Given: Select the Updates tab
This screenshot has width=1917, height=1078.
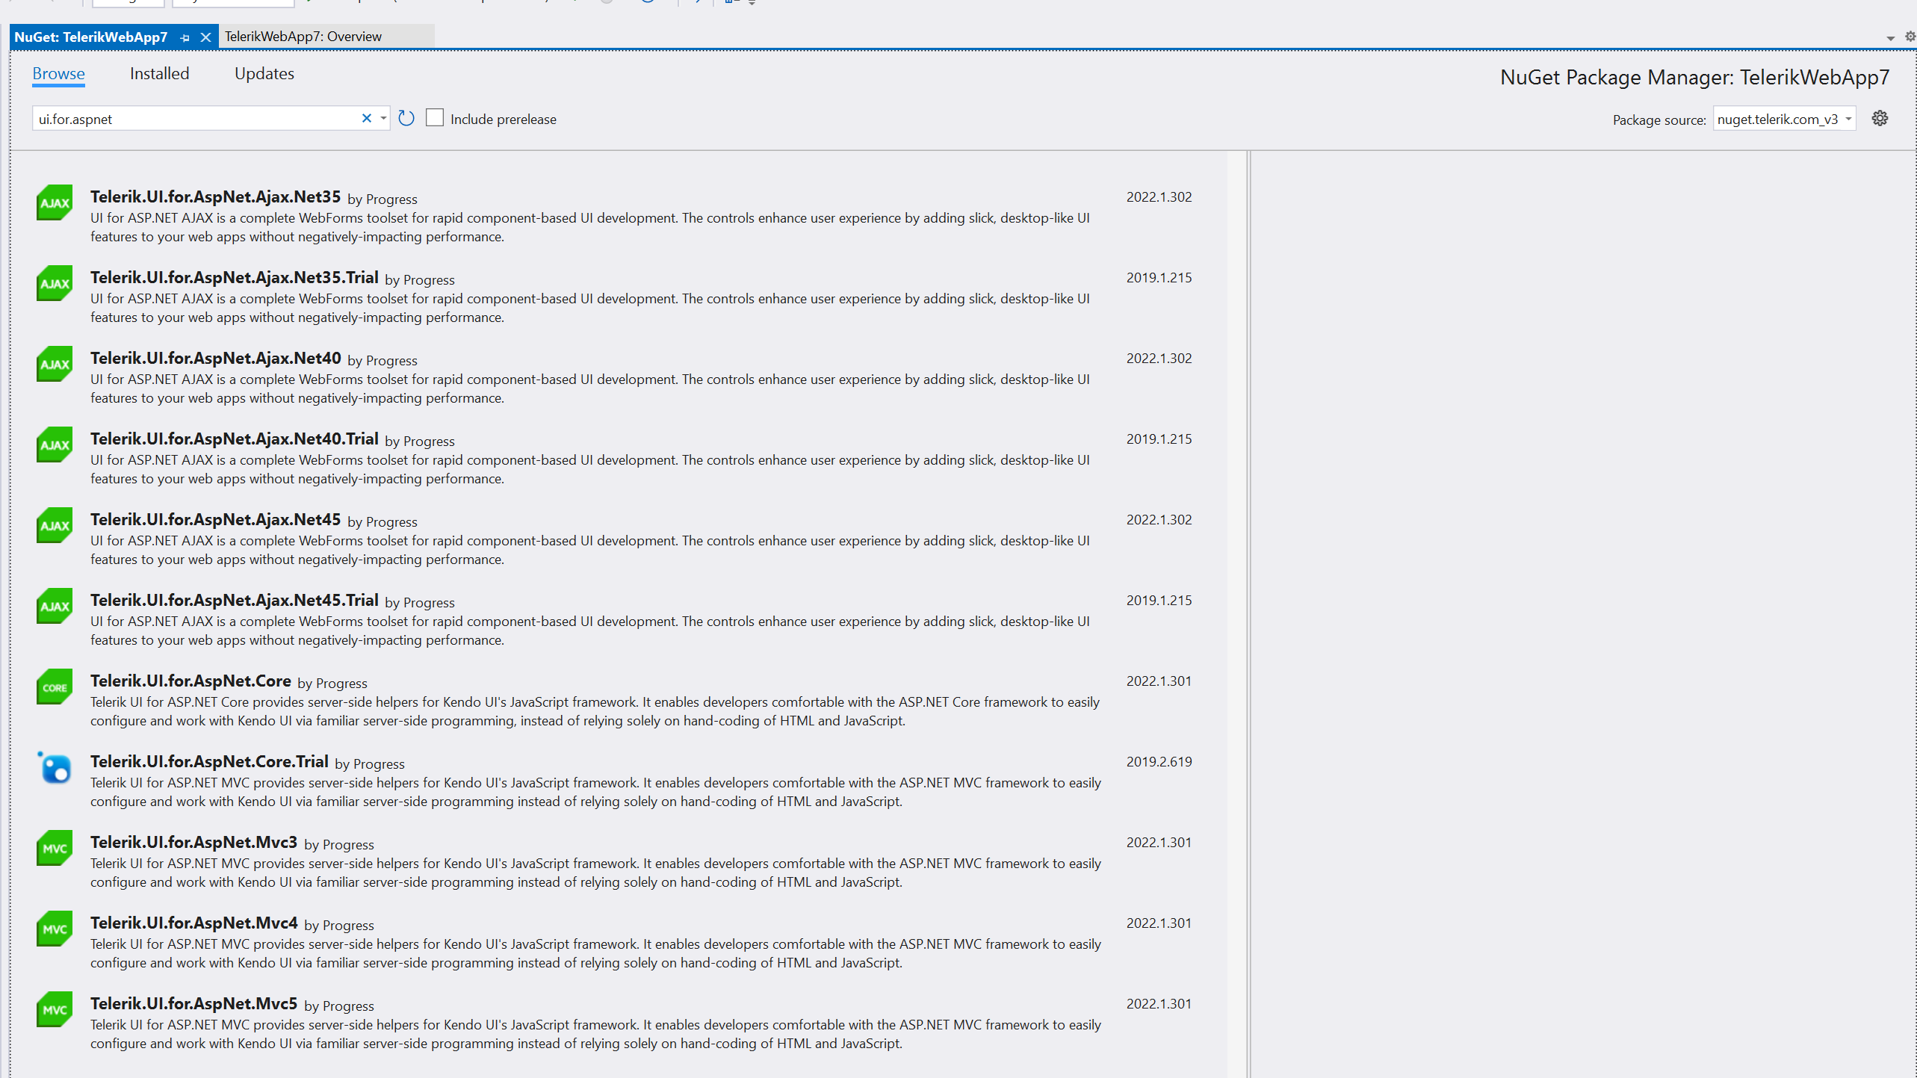Looking at the screenshot, I should [x=264, y=73].
